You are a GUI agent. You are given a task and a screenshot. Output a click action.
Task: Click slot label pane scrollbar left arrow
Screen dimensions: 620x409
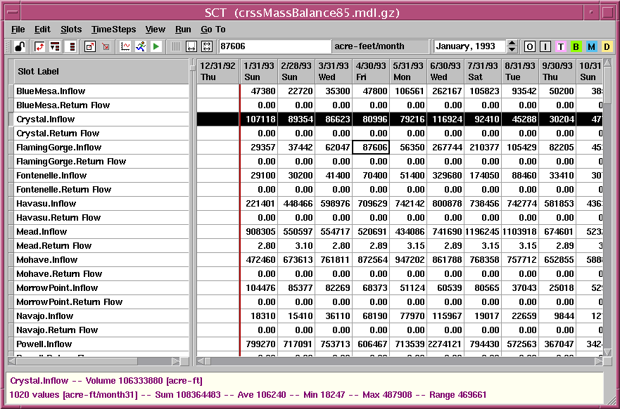coord(12,361)
